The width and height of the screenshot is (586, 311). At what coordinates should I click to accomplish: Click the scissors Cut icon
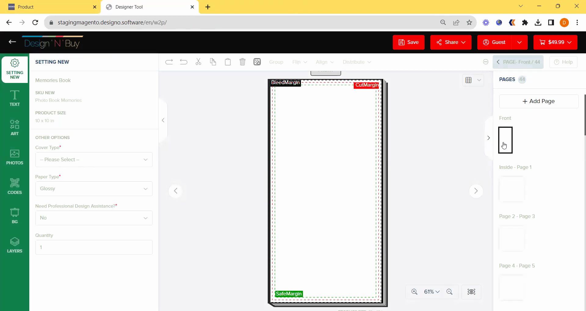pyautogui.click(x=198, y=62)
